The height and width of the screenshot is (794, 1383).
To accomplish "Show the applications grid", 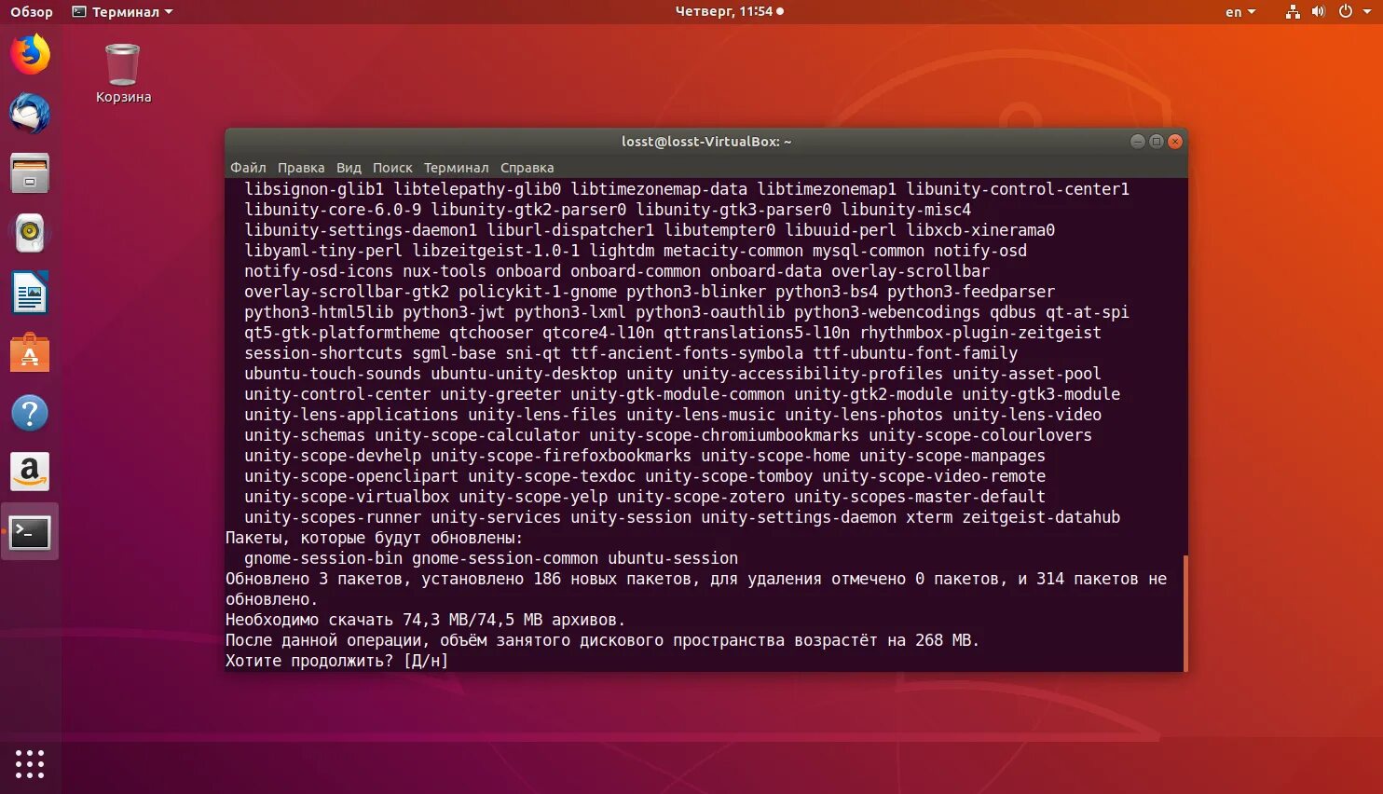I will tap(30, 764).
